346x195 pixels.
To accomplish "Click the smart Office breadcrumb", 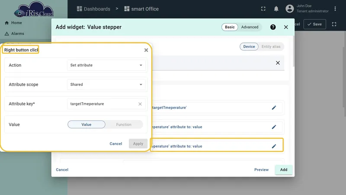I will point(141,9).
